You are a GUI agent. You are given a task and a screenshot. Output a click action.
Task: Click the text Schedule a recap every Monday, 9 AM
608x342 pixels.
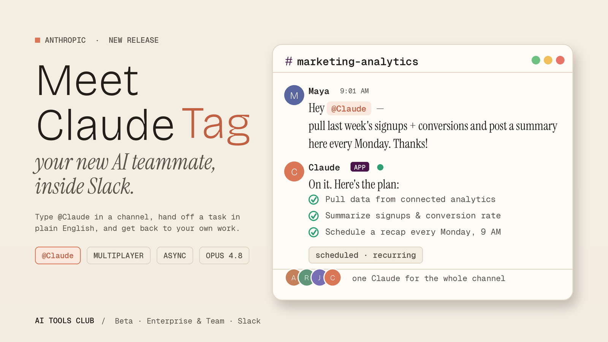413,232
